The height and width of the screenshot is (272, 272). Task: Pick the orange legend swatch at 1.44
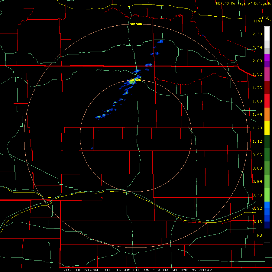coord(267,115)
